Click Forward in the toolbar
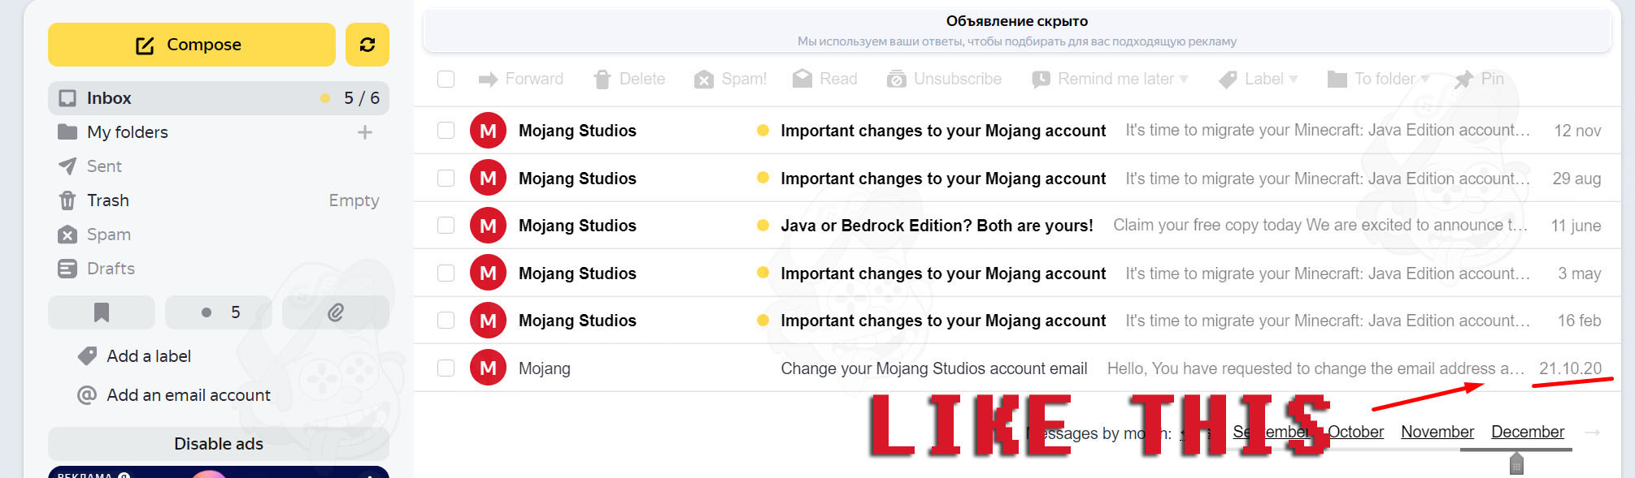The height and width of the screenshot is (478, 1635). pos(520,79)
